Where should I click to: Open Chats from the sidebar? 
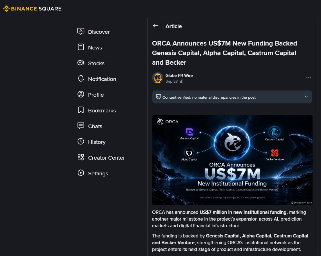point(95,126)
